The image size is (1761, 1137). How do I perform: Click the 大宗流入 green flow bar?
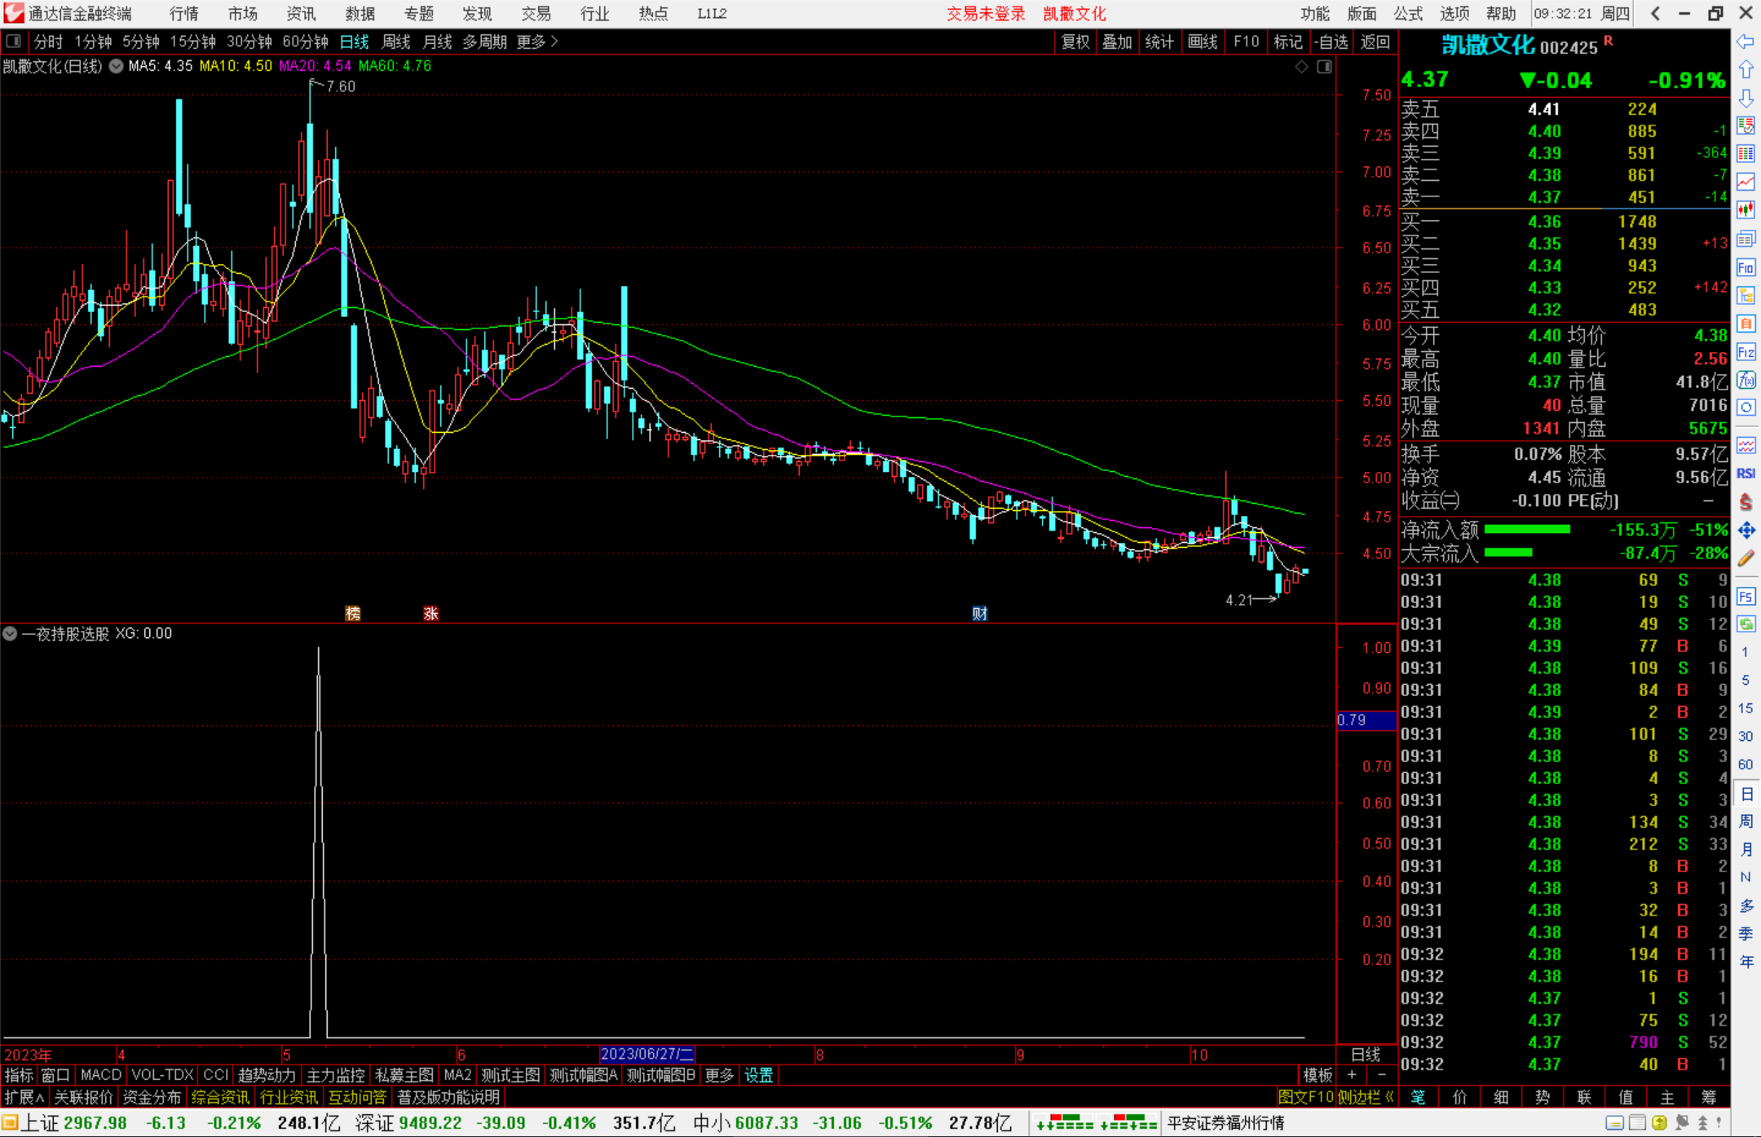[1508, 553]
